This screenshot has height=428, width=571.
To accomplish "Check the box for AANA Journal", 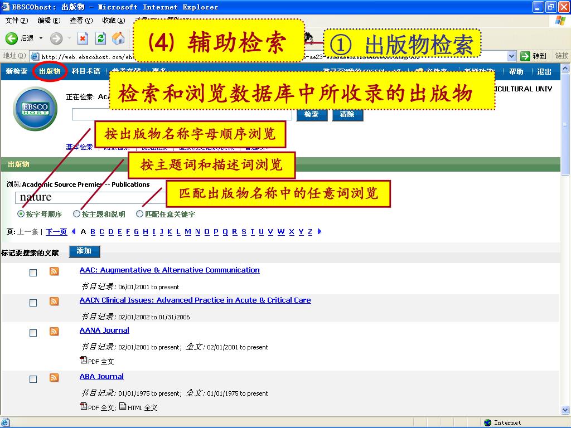I will click(33, 333).
